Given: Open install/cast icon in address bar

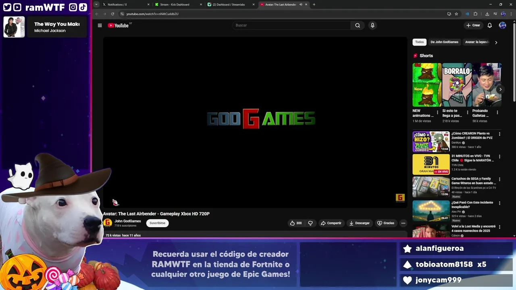Looking at the screenshot, I should pos(449,14).
